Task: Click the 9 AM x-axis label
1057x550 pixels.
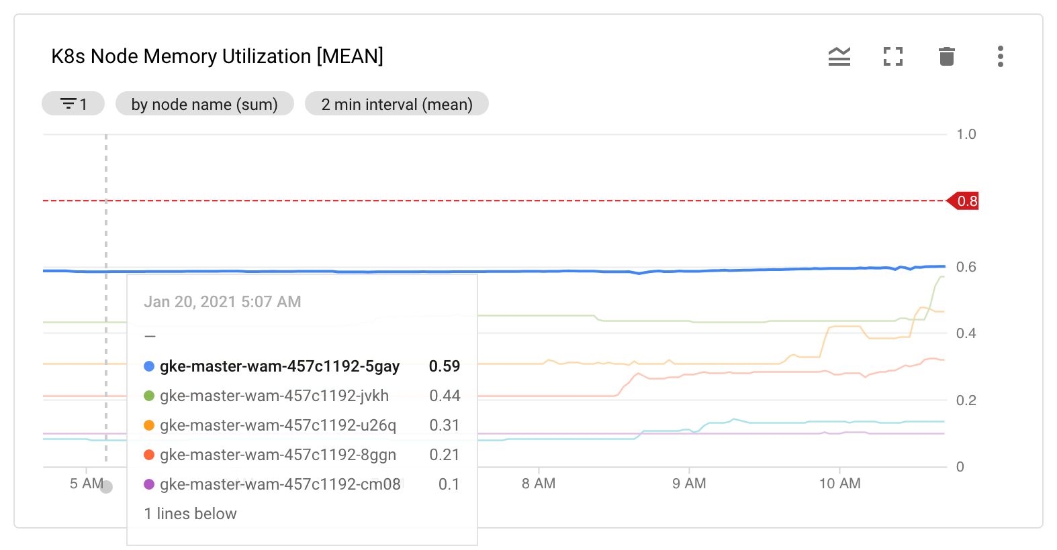Action: point(689,484)
